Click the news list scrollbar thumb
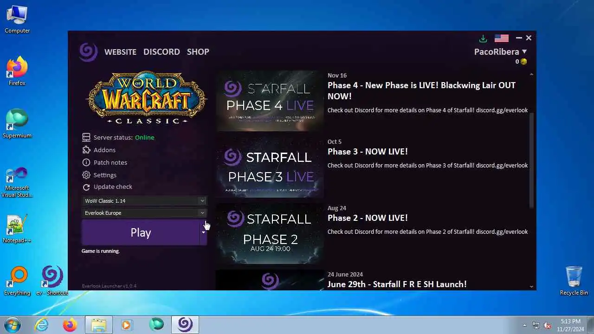Viewport: 594px width, 334px height. pos(531,160)
